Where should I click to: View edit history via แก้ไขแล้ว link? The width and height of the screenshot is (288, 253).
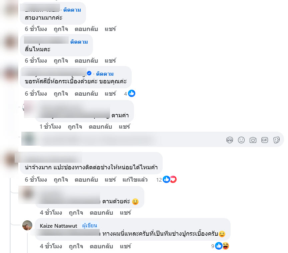(x=135, y=180)
